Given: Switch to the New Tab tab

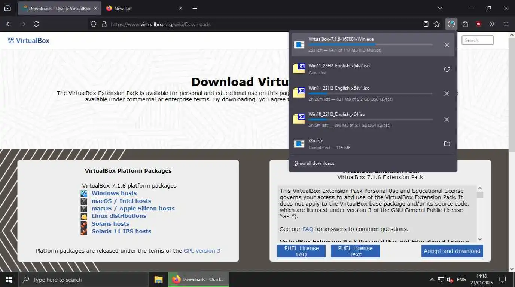Looking at the screenshot, I should point(144,8).
